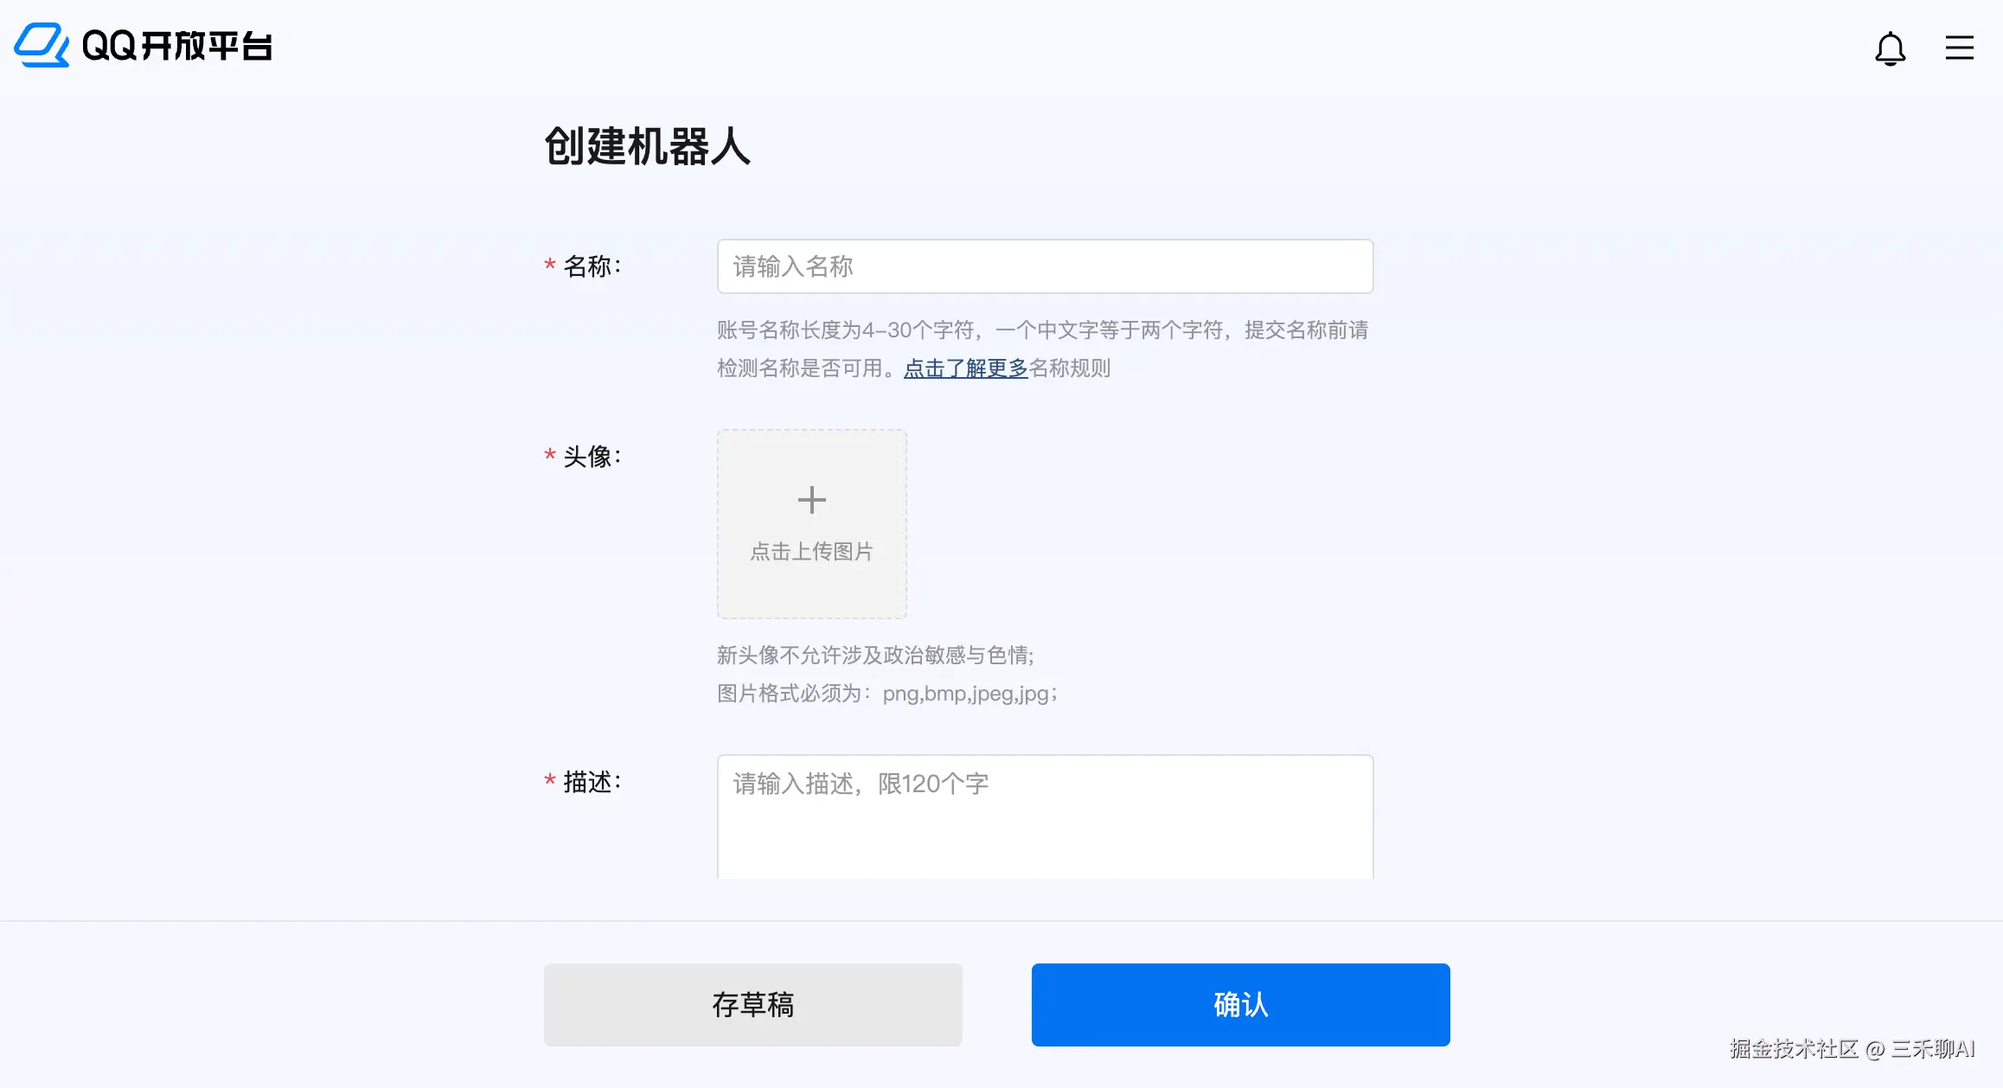Focus the 名称 name input field
2003x1088 pixels.
tap(1045, 266)
